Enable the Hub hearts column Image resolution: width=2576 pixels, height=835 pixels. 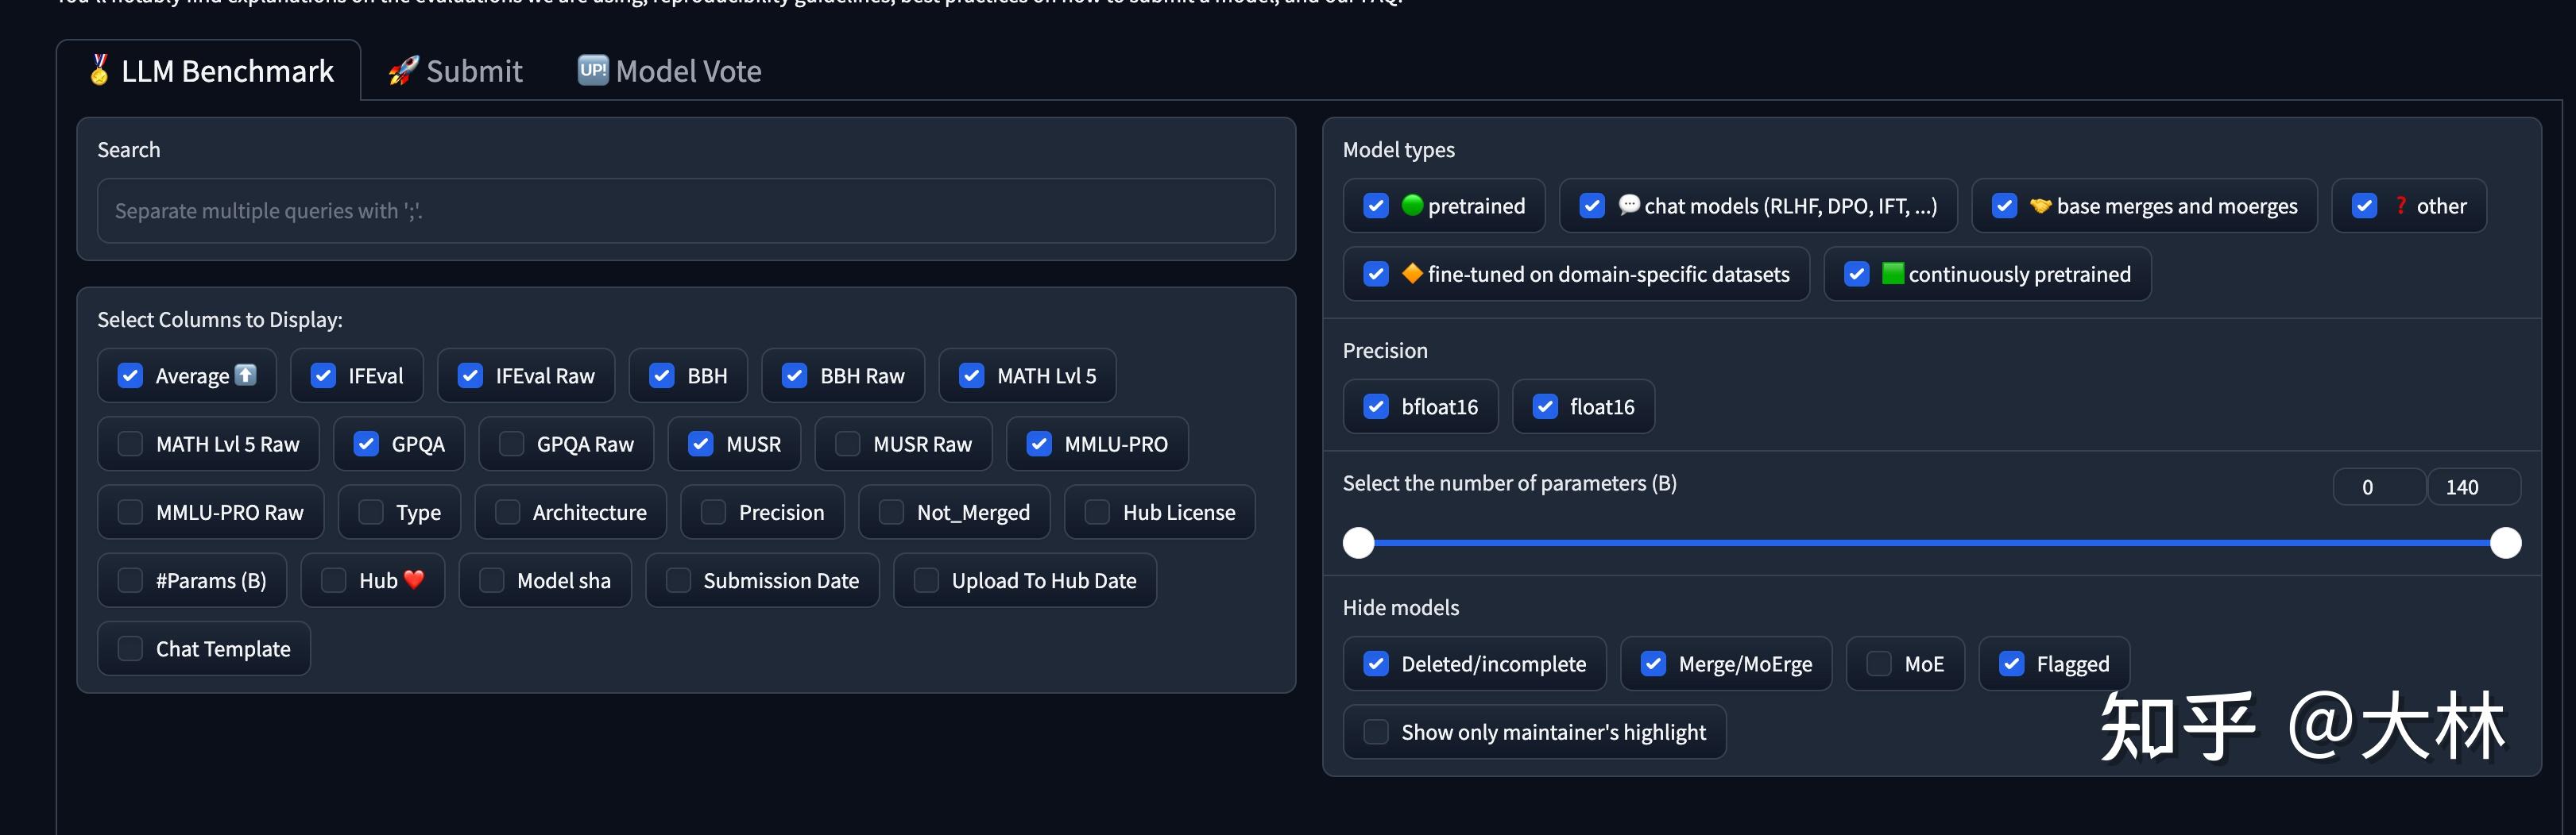click(333, 580)
